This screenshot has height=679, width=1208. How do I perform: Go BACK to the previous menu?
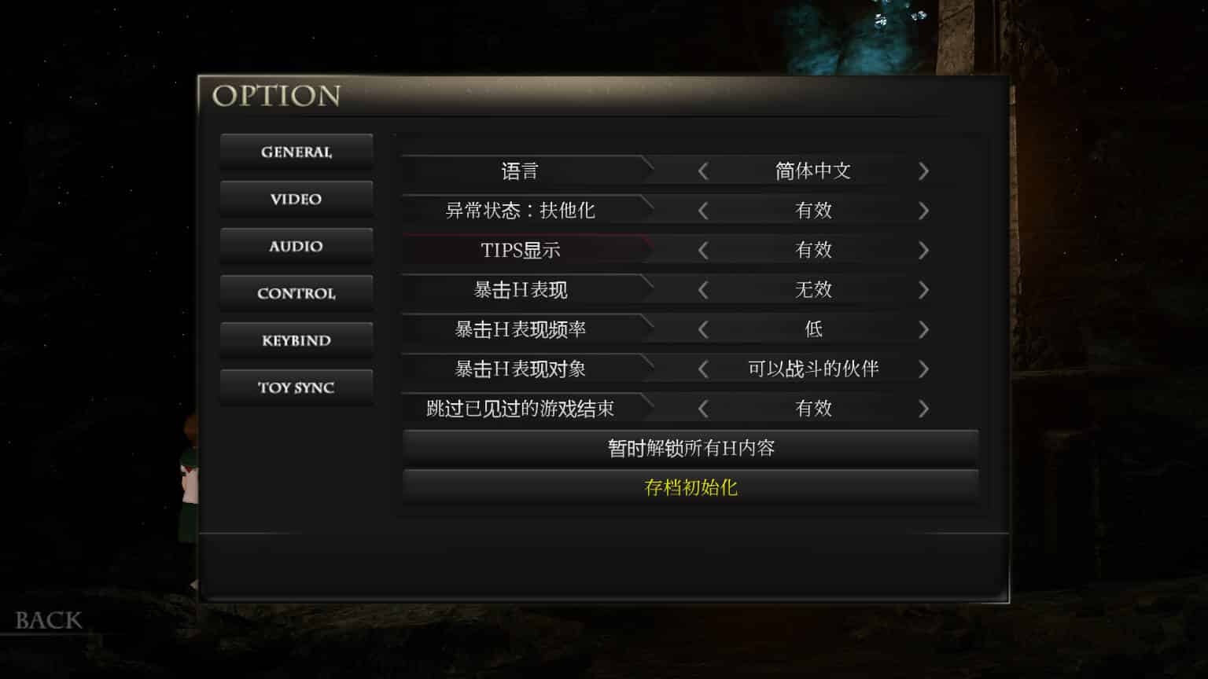point(49,620)
